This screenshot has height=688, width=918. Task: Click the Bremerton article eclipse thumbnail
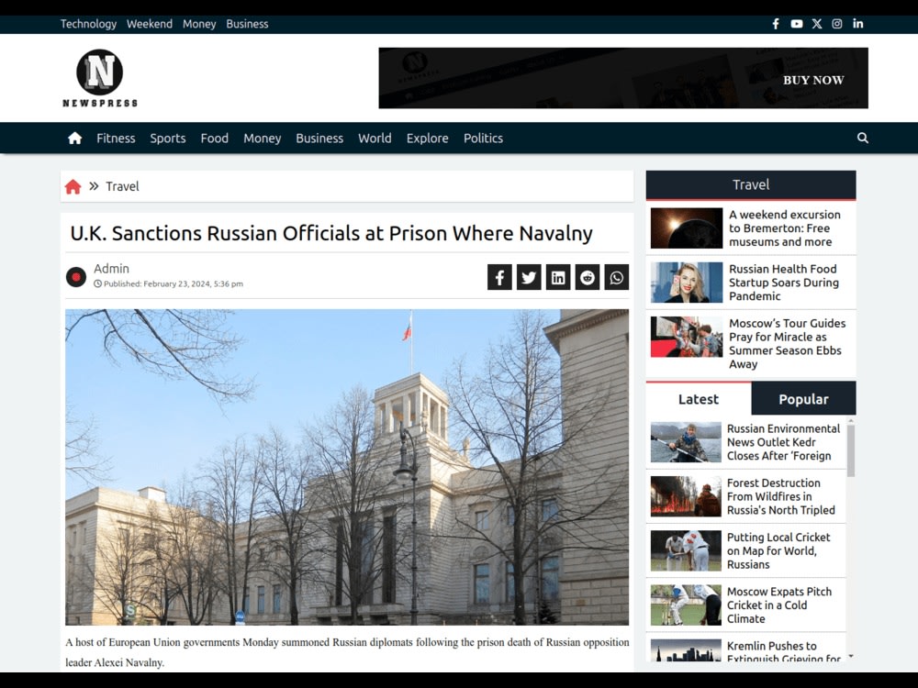(x=686, y=228)
